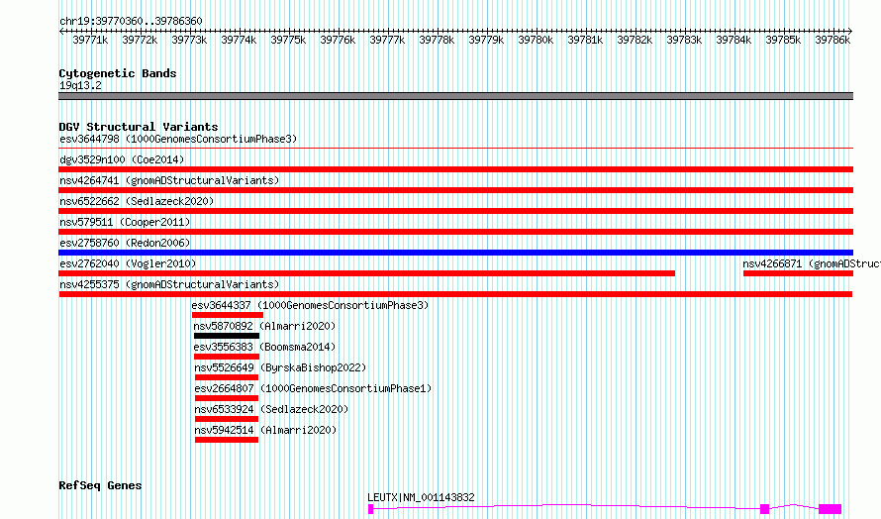
Task: Click the red nsv4255375 variant bar
Action: click(x=455, y=294)
